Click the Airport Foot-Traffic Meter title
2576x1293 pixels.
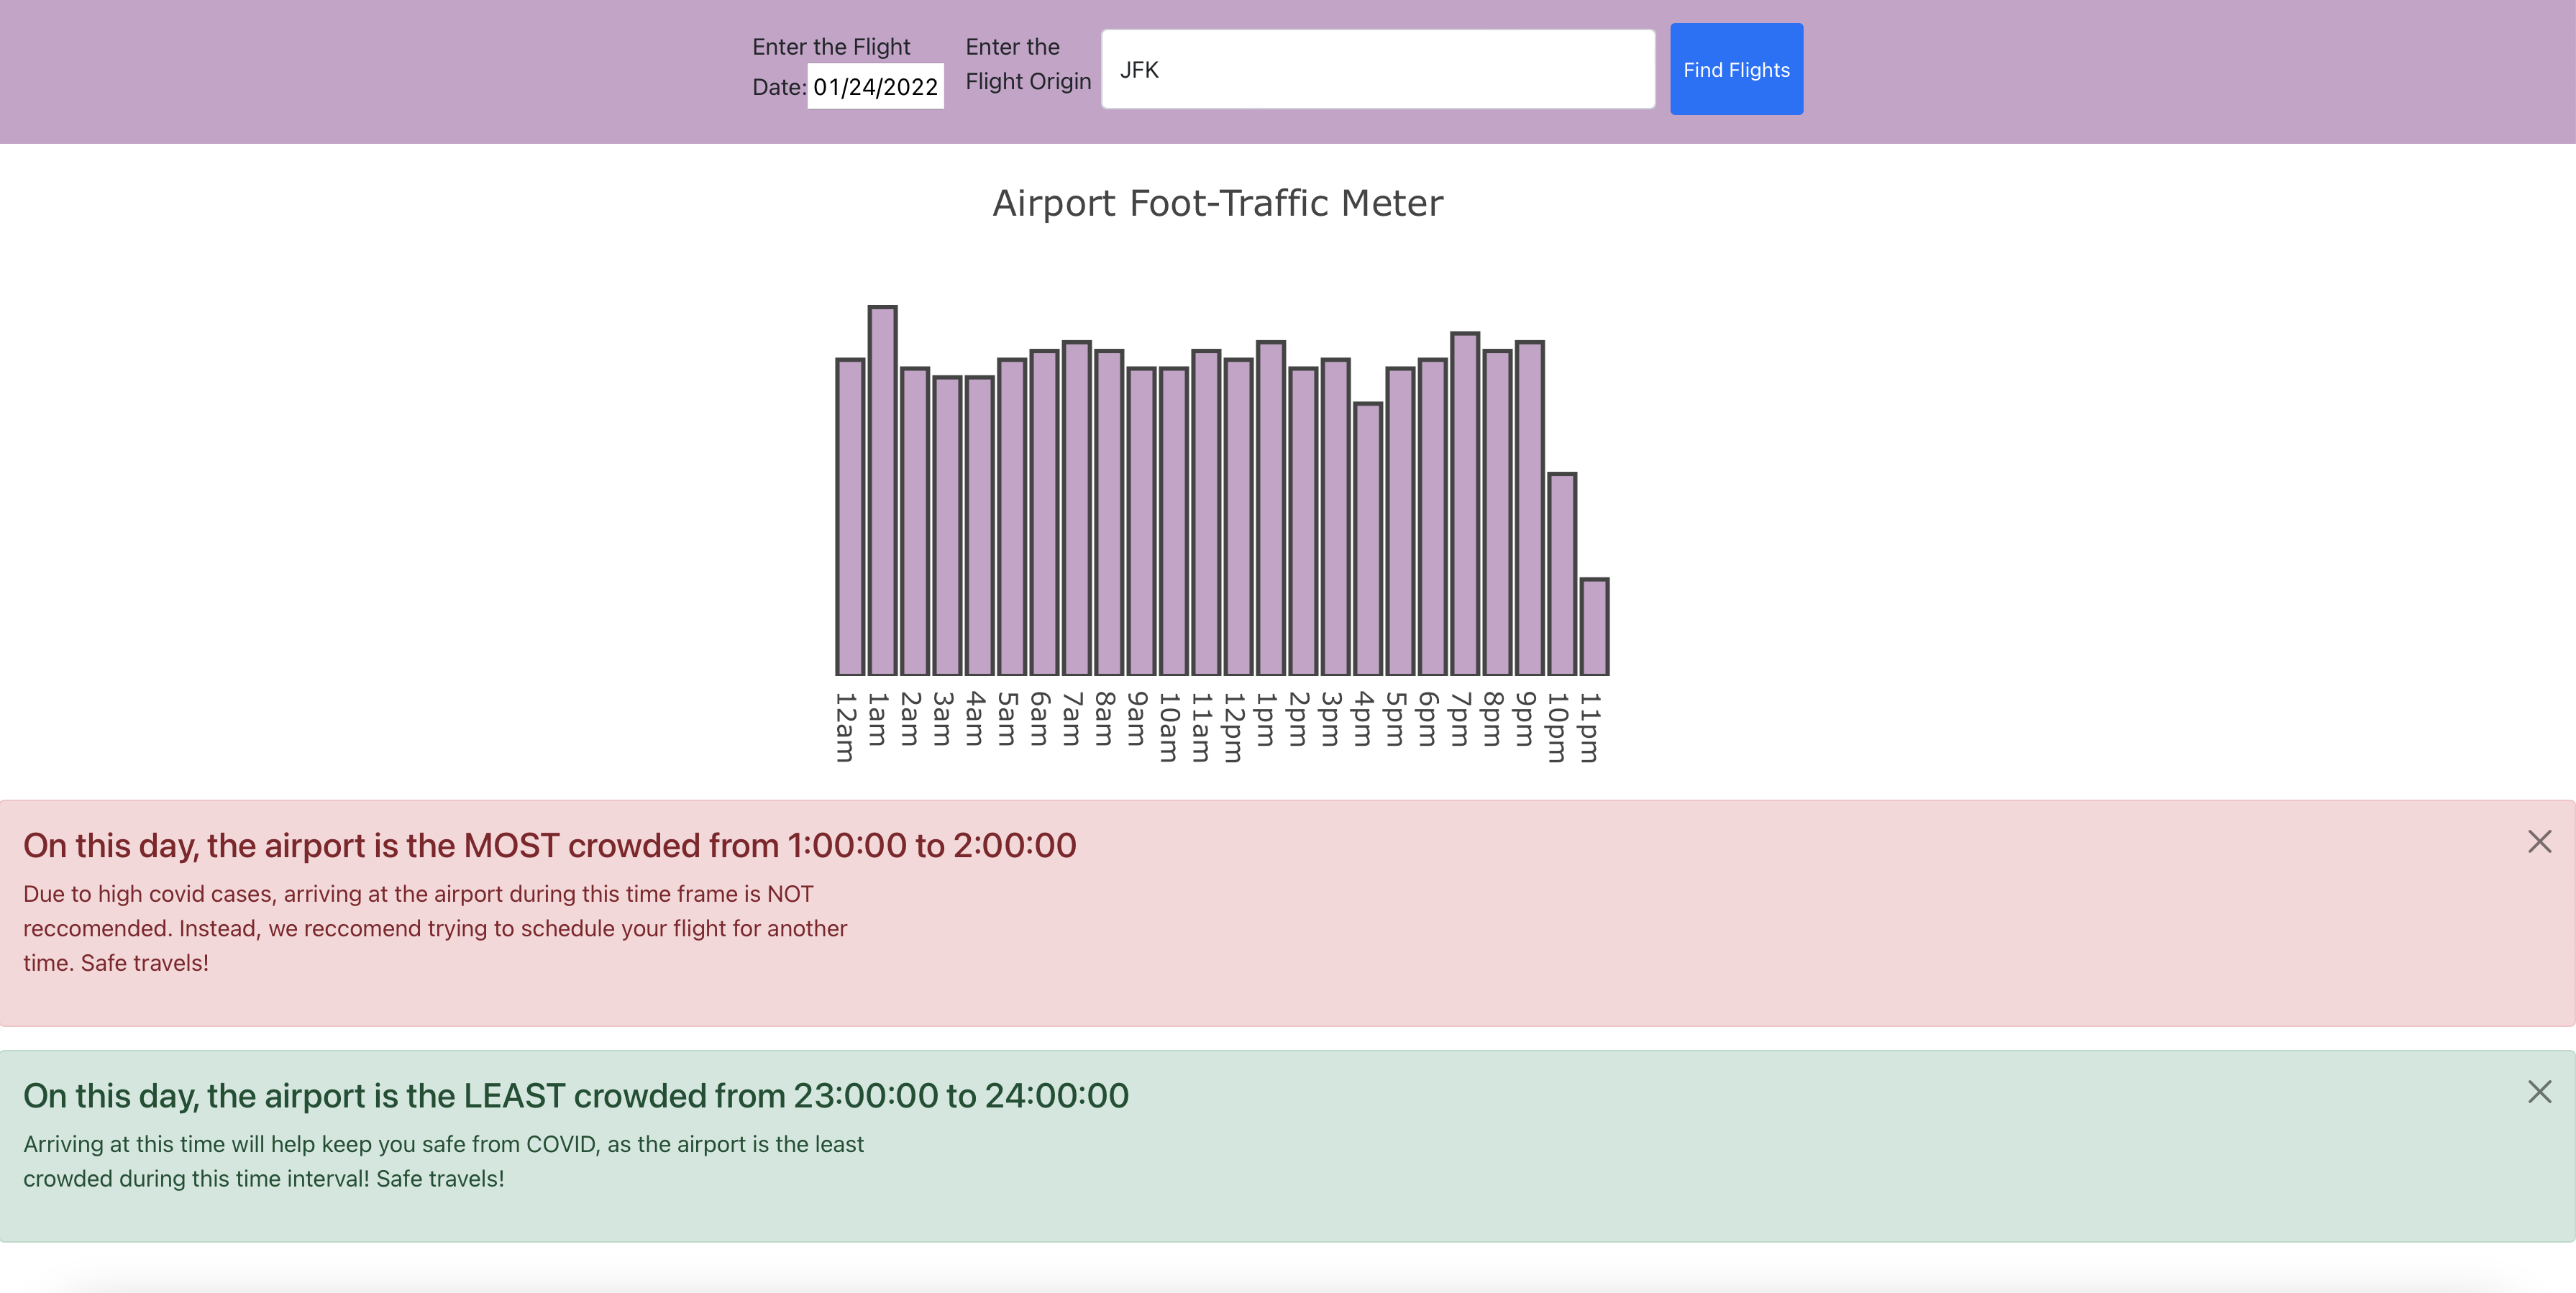1218,203
